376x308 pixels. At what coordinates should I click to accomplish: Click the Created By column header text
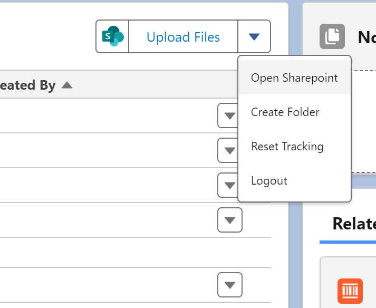[27, 85]
